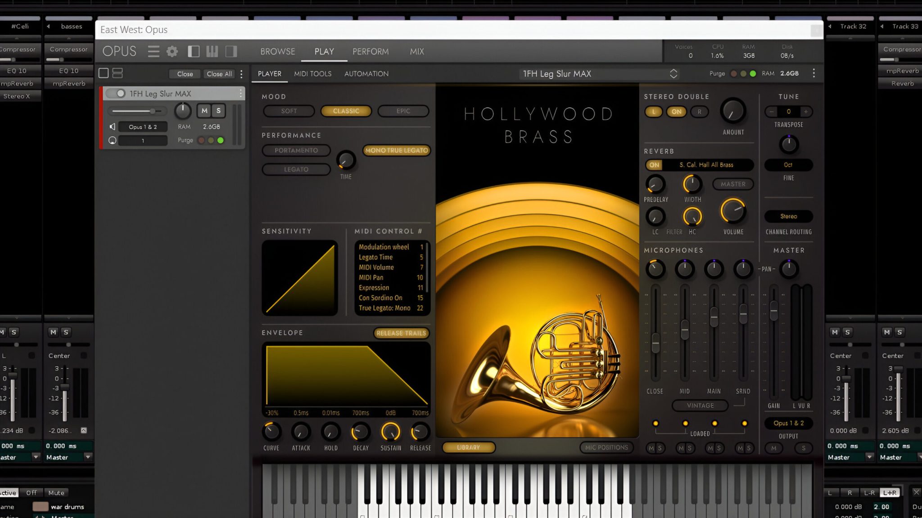Toggle Stereo Double ON button
Viewport: 922px width, 518px height.
[676, 112]
